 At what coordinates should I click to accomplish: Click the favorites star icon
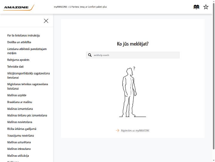coord(206,7)
